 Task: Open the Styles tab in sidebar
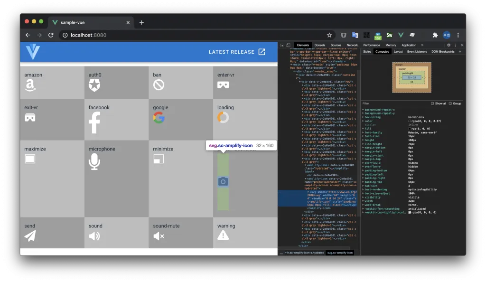pos(367,51)
